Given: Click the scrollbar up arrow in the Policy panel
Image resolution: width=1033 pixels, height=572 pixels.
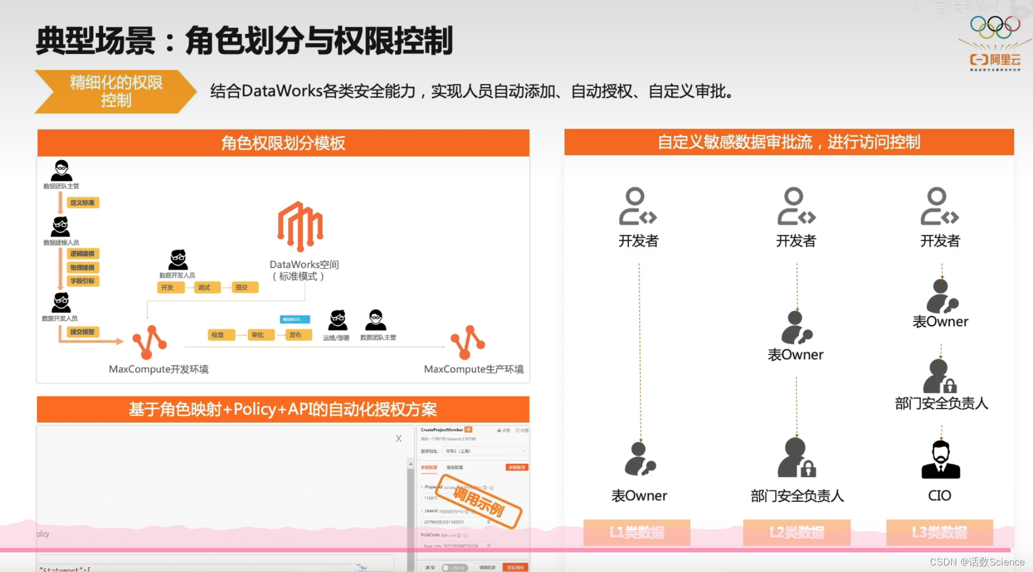Looking at the screenshot, I should (411, 464).
